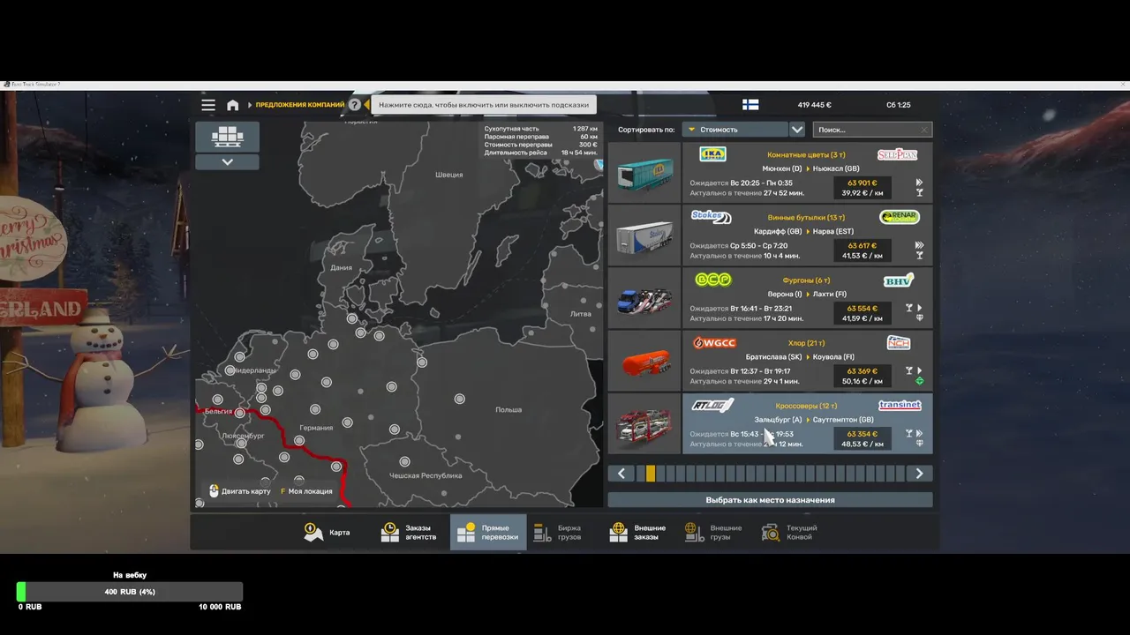Select the vans cargo trailer thumbnail
This screenshot has height=635, width=1130.
[644, 297]
